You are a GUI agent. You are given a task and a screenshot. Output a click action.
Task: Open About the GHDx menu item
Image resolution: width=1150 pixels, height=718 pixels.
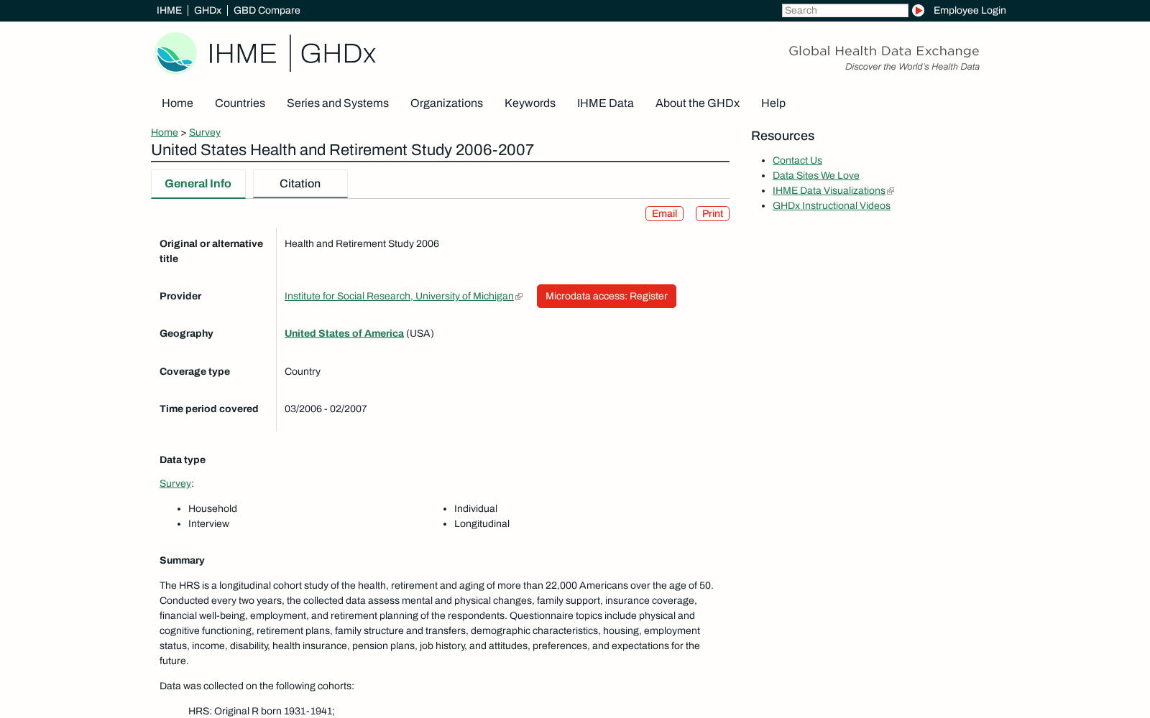click(697, 103)
